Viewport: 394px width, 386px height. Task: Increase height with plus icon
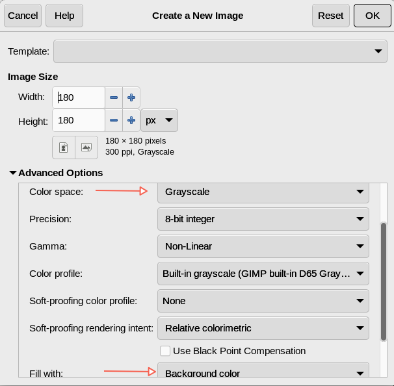[131, 120]
